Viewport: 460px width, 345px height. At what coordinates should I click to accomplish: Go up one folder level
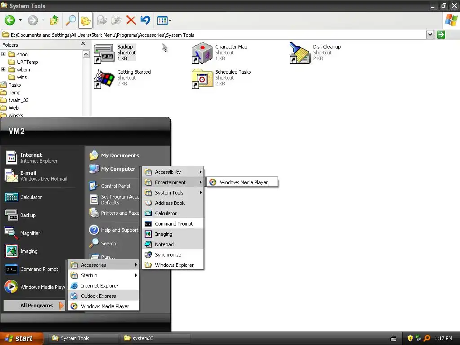54,20
